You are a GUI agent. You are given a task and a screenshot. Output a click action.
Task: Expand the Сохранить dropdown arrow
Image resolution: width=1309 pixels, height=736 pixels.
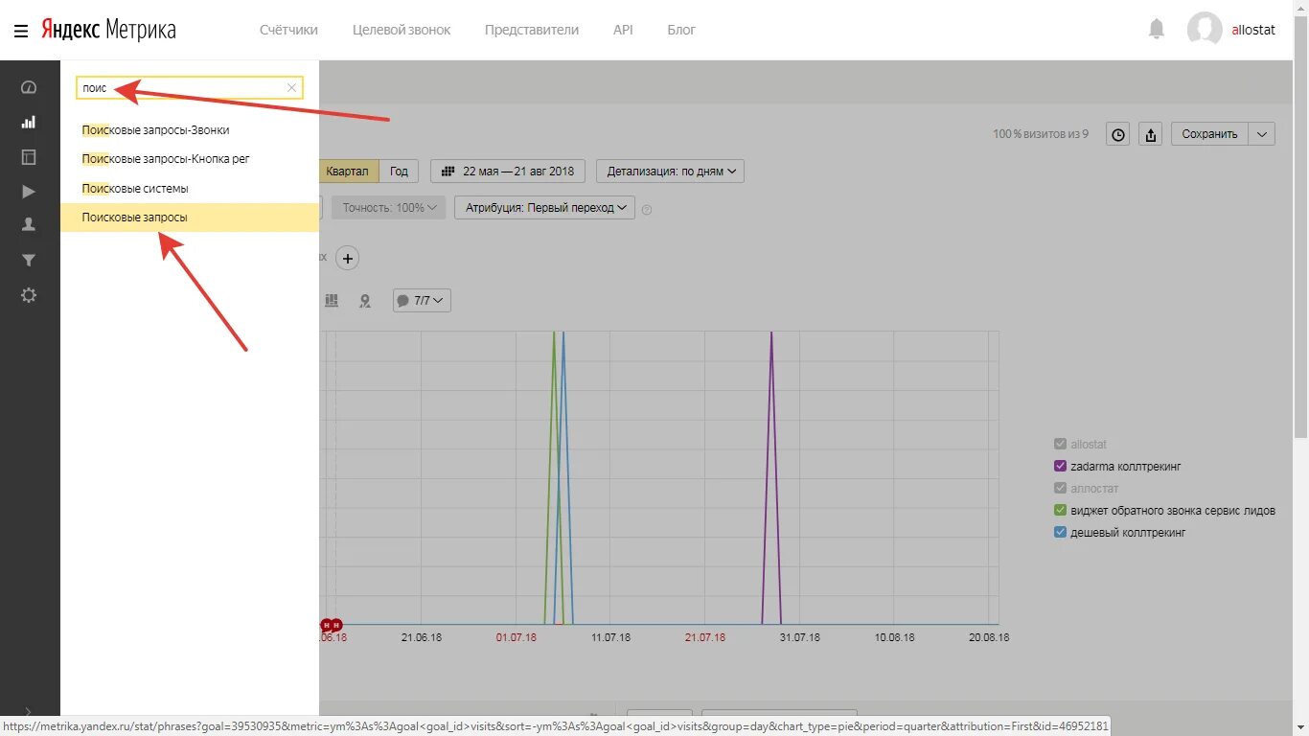click(x=1262, y=134)
